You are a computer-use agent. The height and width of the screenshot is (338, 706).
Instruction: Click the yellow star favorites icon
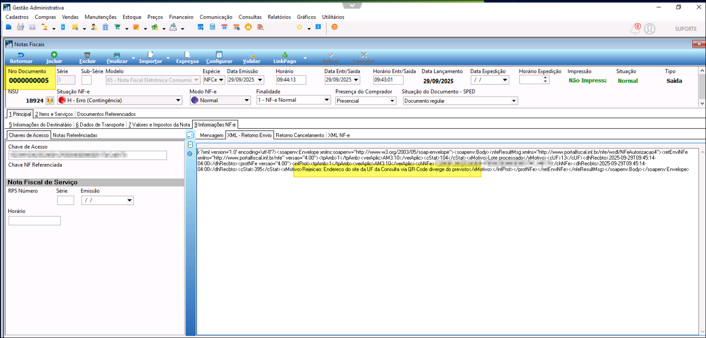coord(299,27)
